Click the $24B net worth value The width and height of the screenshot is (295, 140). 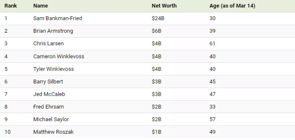coord(158,18)
